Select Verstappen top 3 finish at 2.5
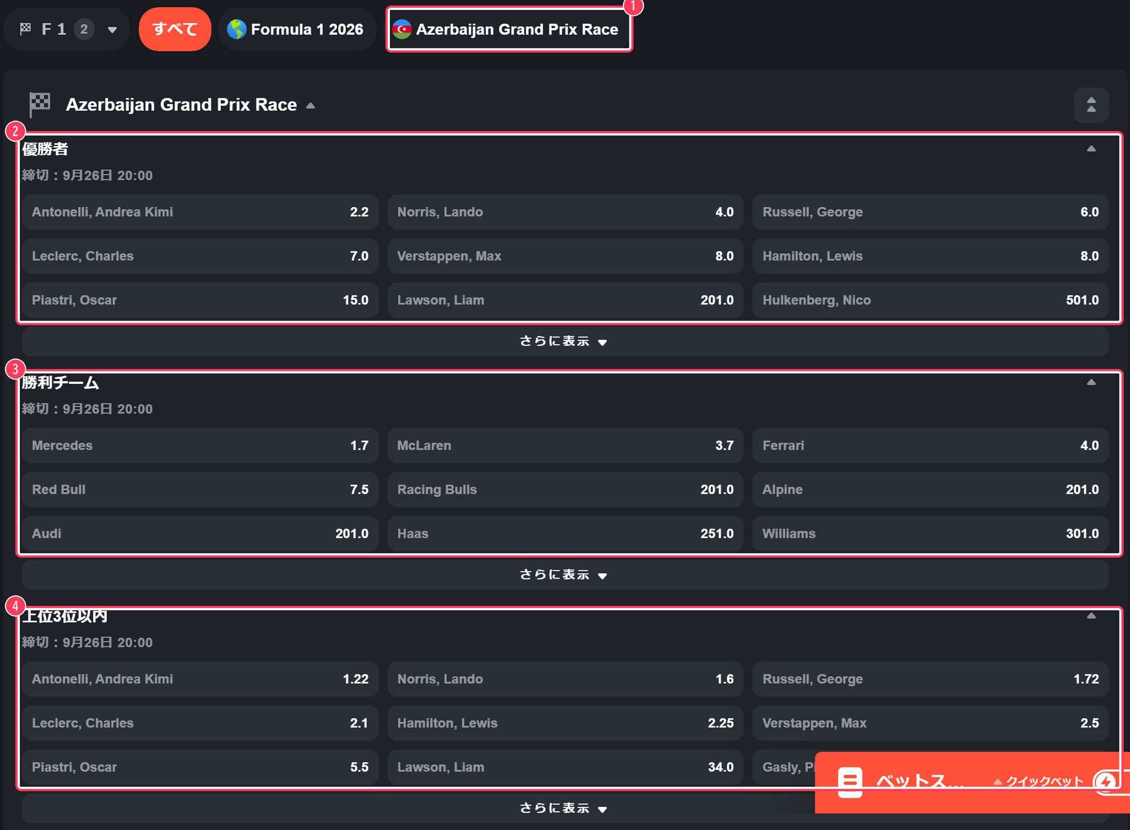This screenshot has height=830, width=1130. [931, 723]
